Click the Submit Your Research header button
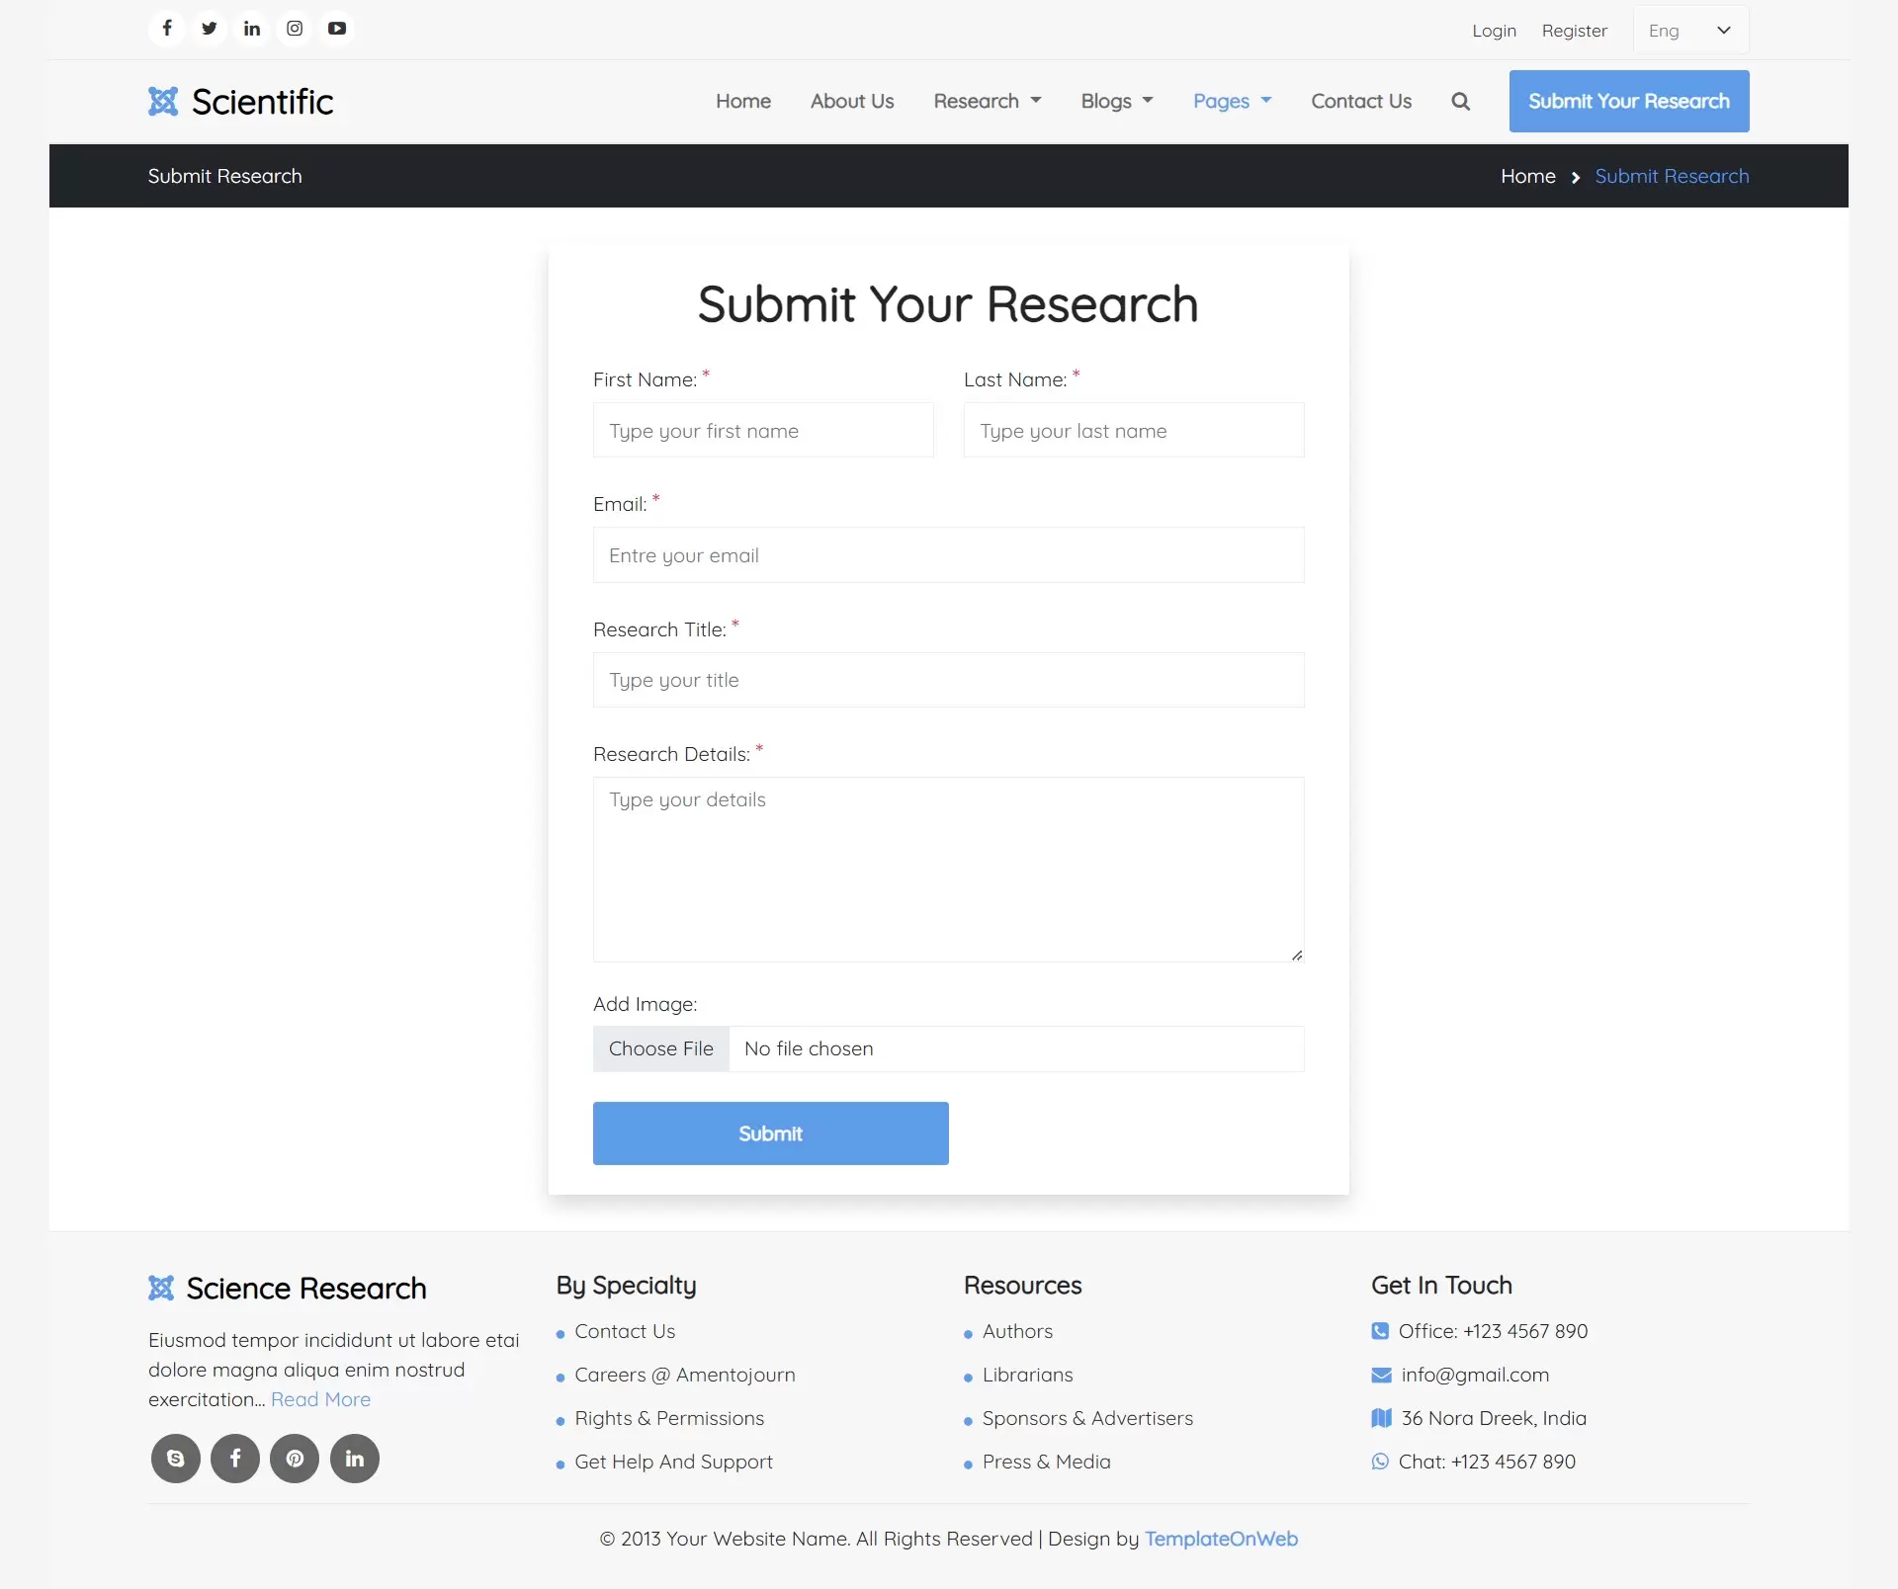This screenshot has width=1898, height=1589. tap(1628, 101)
